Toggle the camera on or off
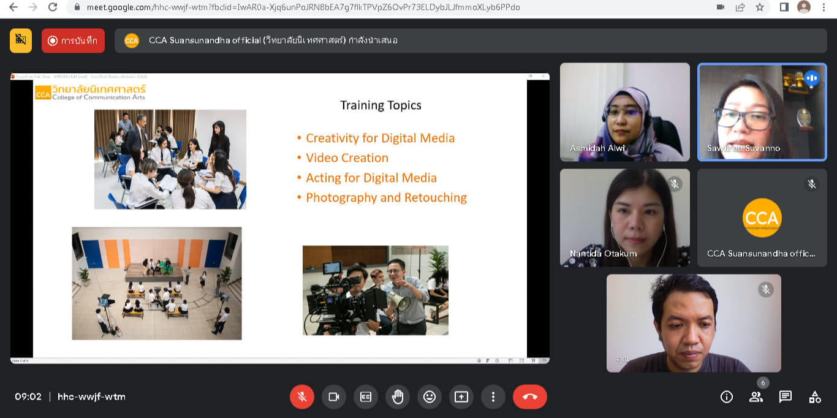The image size is (837, 418). [334, 397]
